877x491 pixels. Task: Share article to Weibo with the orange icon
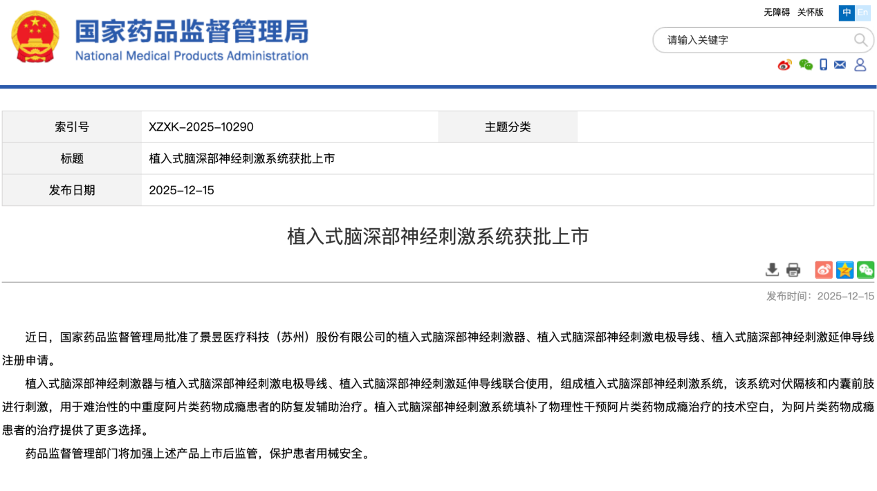(x=823, y=269)
